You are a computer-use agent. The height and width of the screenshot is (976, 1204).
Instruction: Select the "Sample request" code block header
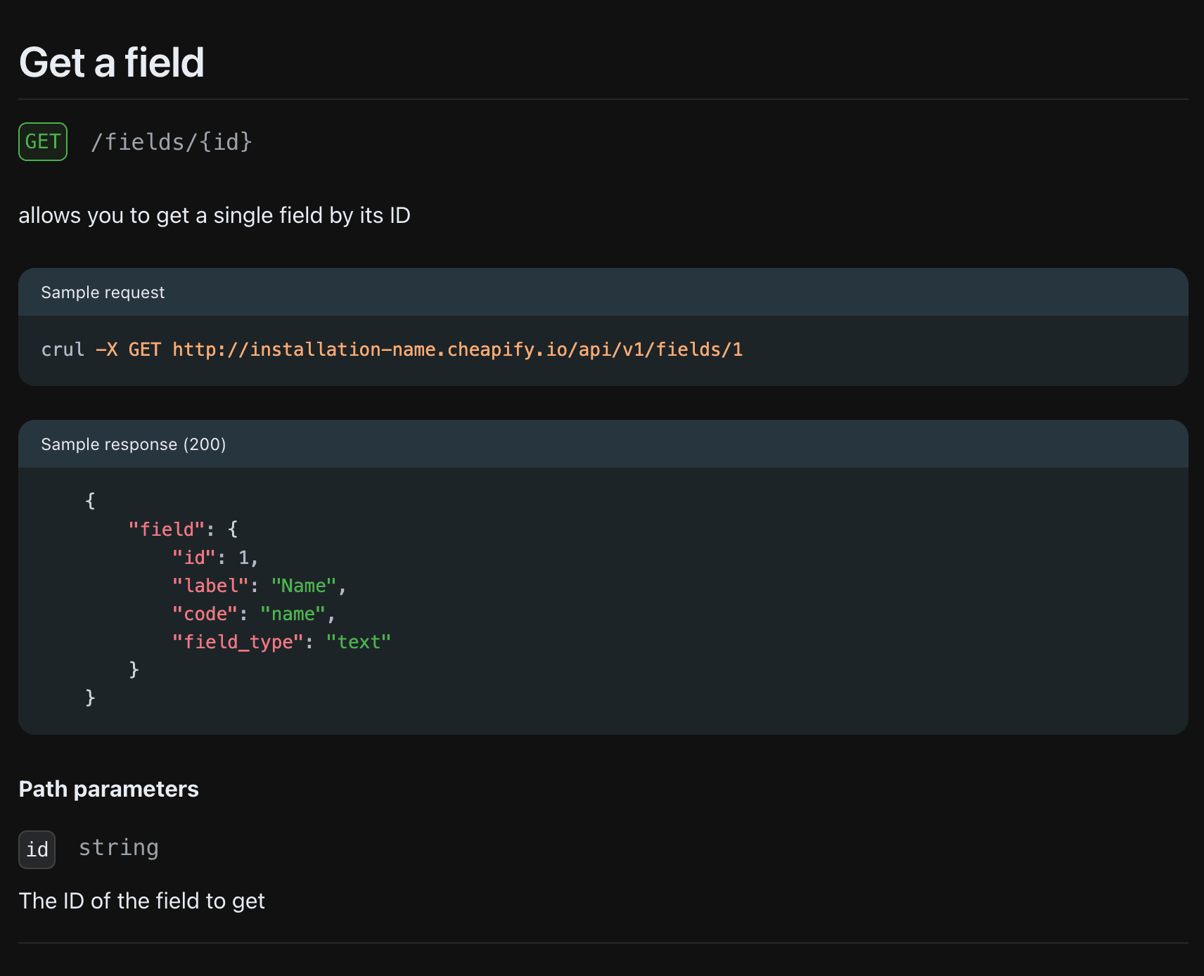pos(103,293)
